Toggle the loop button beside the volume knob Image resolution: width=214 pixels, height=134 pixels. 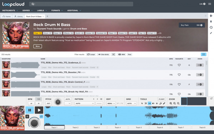(41, 116)
